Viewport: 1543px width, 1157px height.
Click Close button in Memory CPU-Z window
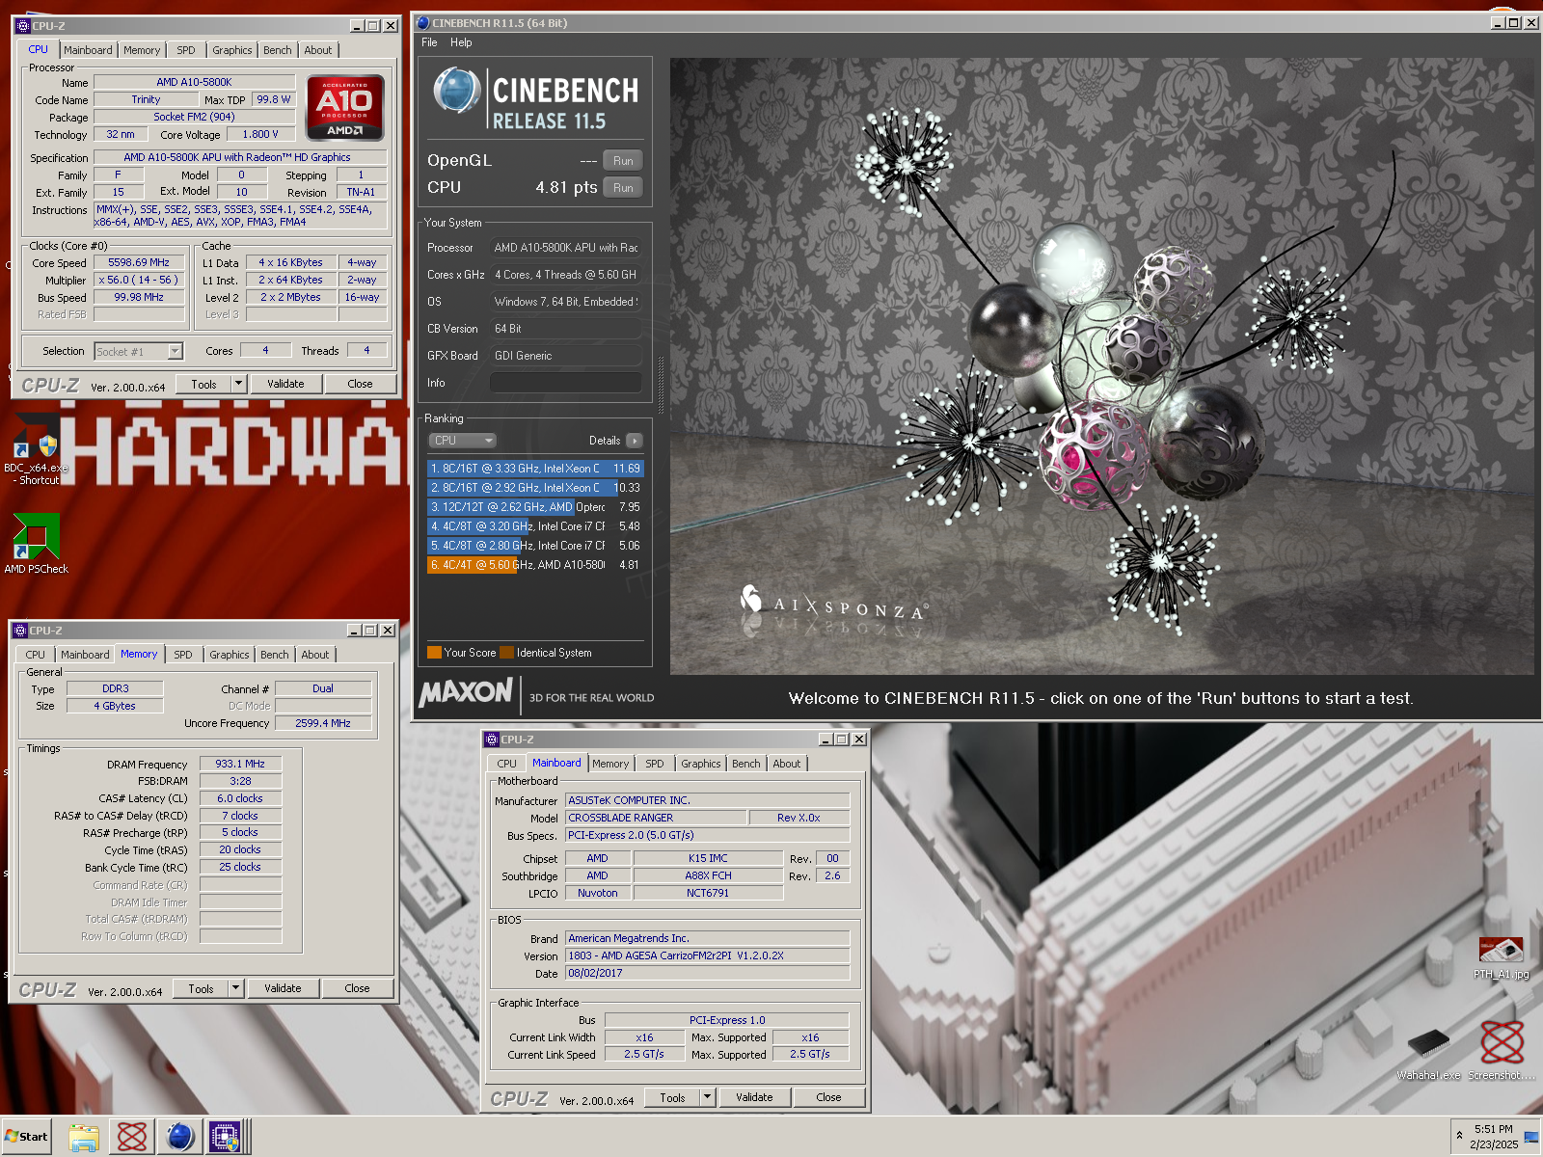click(357, 988)
